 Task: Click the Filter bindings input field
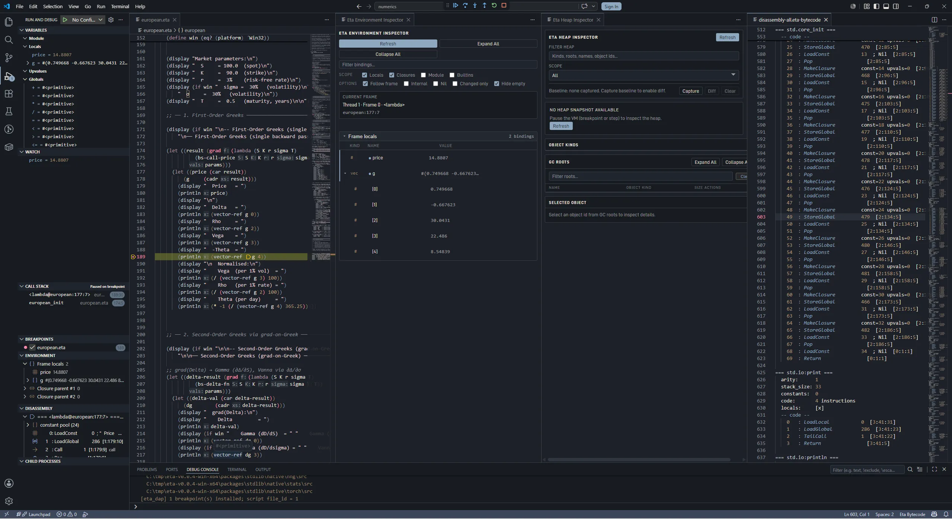point(438,64)
